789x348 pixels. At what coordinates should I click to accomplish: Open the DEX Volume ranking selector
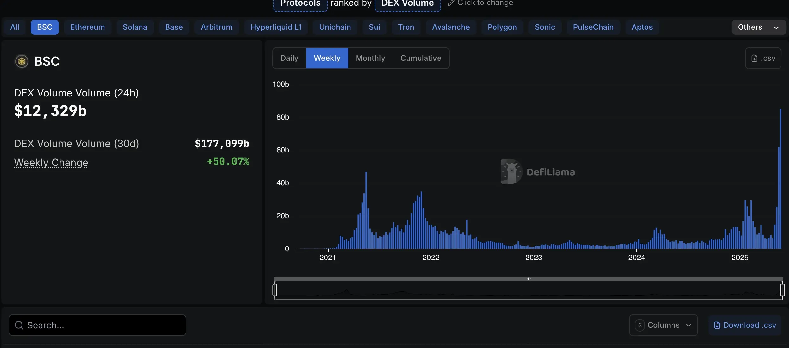click(407, 4)
